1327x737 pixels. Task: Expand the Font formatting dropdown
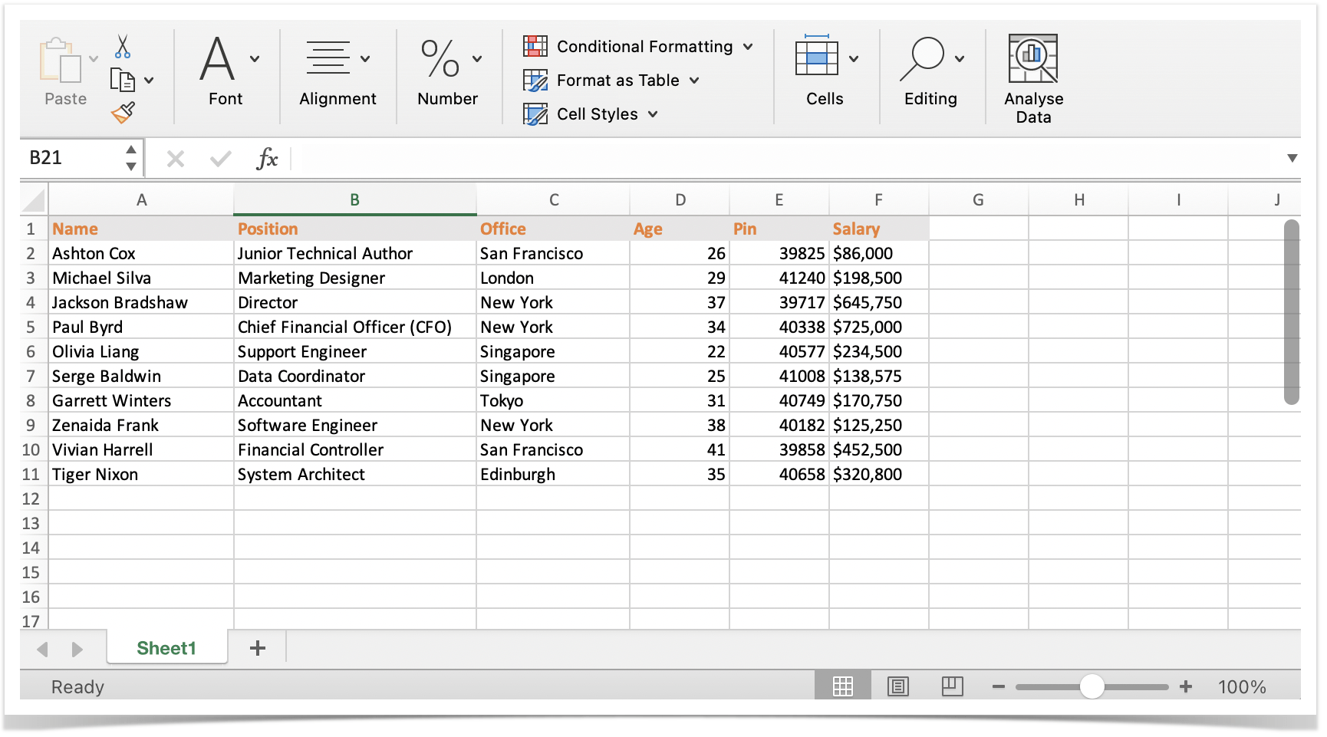[x=255, y=58]
